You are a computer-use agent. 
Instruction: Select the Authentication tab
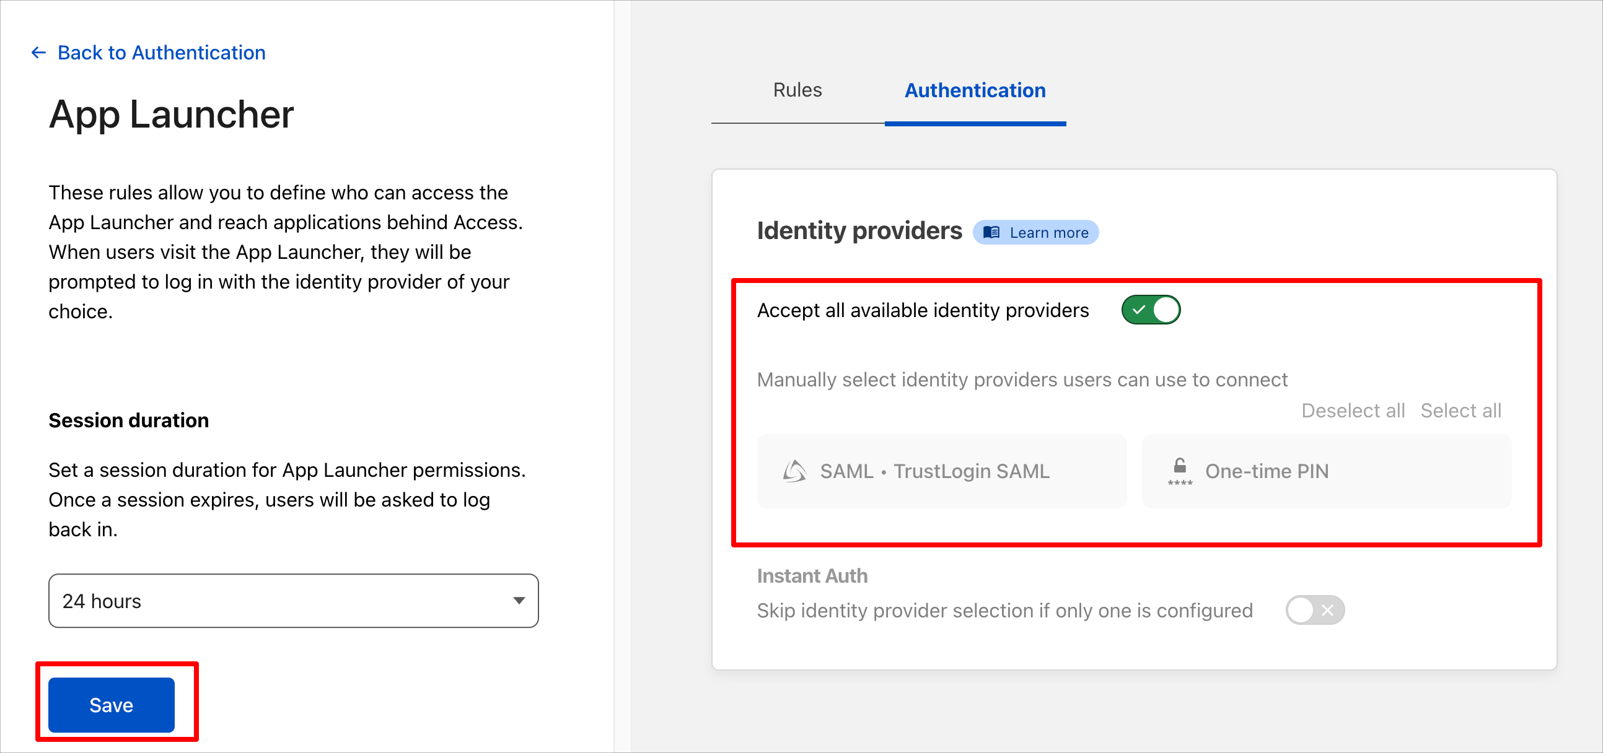[975, 90]
